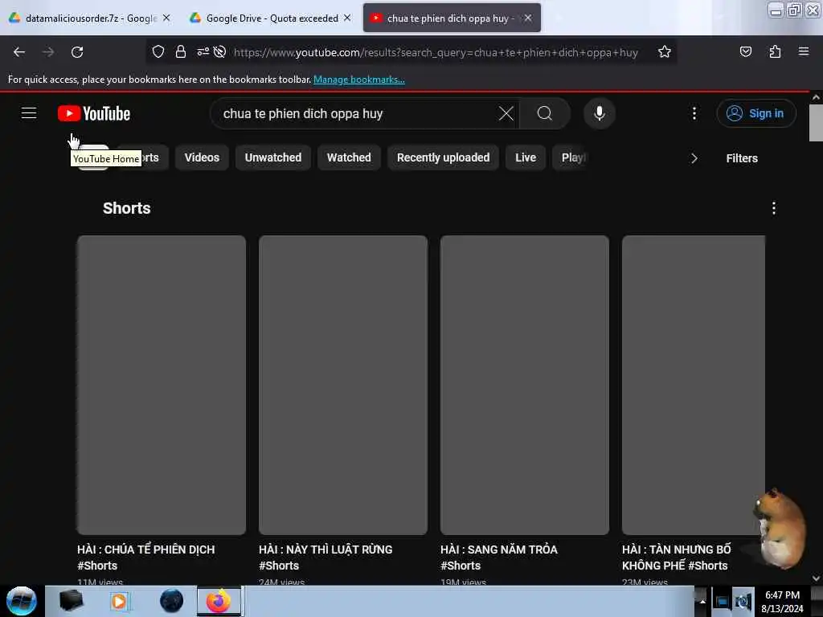Click the first Shorts thumbnail placeholder
The height and width of the screenshot is (617, 823).
[161, 385]
